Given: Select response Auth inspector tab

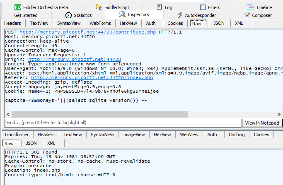Looking at the screenshot, I should [x=212, y=135].
